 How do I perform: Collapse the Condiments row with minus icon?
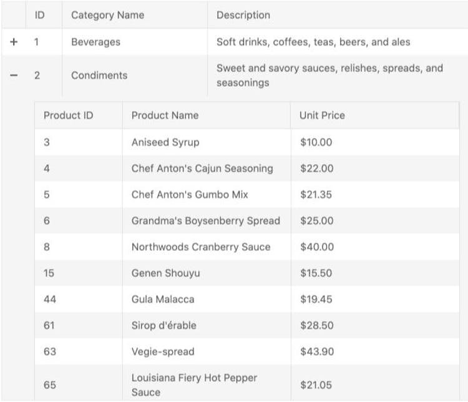click(x=14, y=76)
